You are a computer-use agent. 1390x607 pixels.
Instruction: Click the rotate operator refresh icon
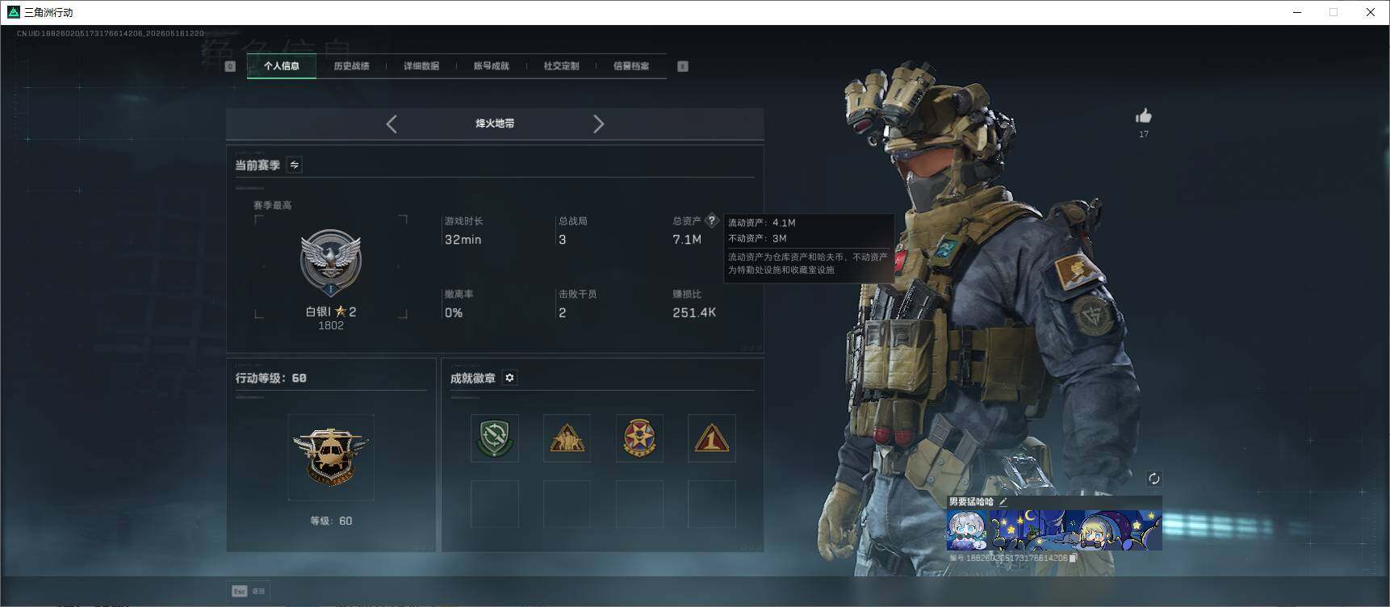click(x=1154, y=479)
